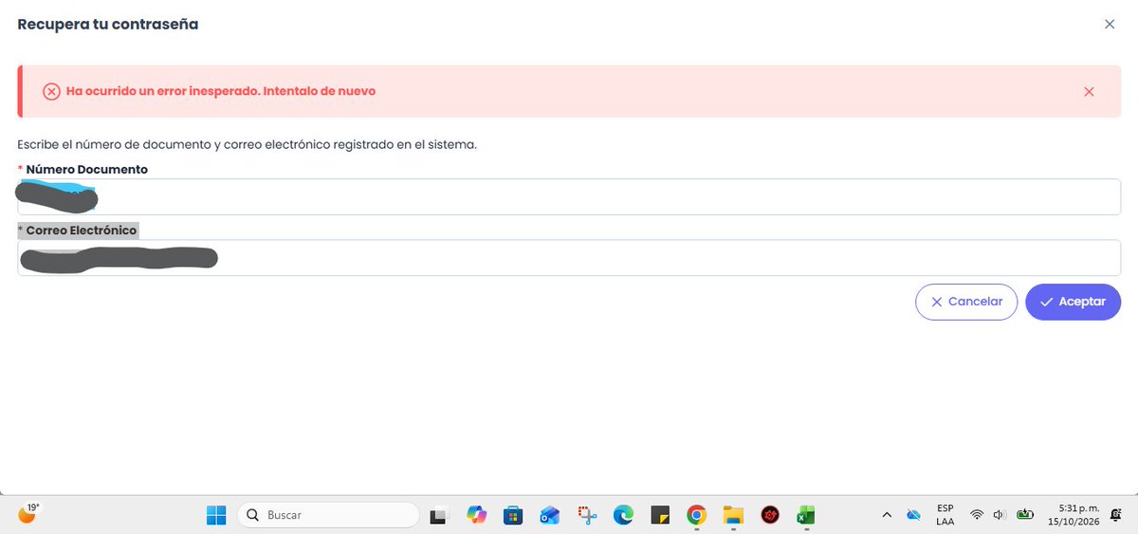Viewport: 1138px width, 534px height.
Task: Click the battery status tray icon
Action: coord(1025,515)
